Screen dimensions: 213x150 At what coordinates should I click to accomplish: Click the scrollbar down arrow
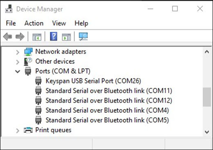(207, 132)
